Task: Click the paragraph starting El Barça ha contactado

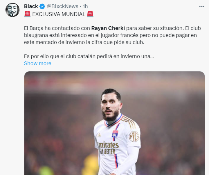Action: [x=112, y=35]
